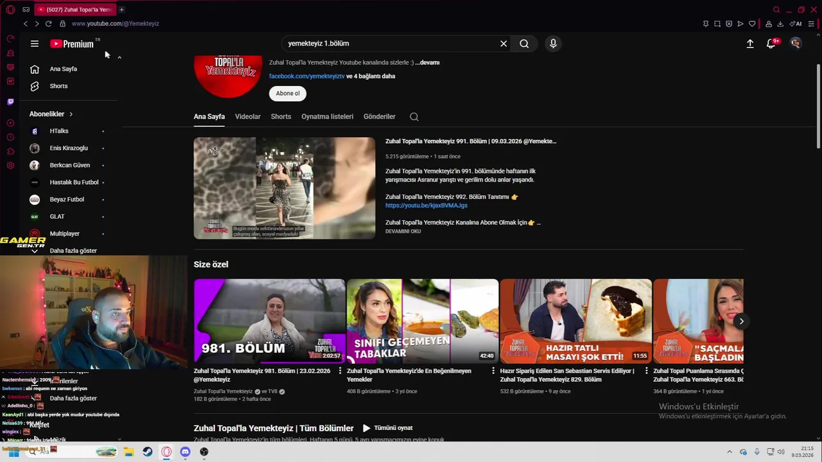Click the Opera GX menu logo
The image size is (822, 462).
point(10,10)
